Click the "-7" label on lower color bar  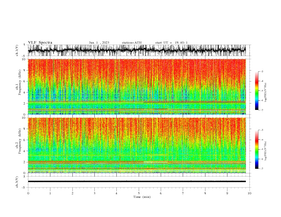tap(262, 169)
